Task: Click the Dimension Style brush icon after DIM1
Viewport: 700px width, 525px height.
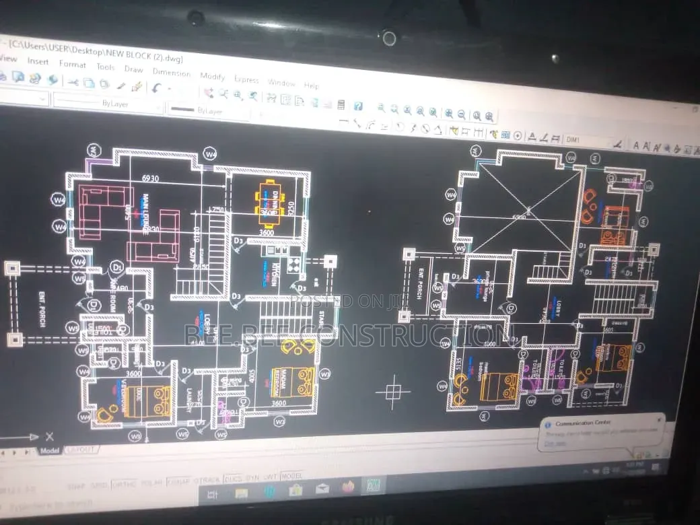Action: 618,145
